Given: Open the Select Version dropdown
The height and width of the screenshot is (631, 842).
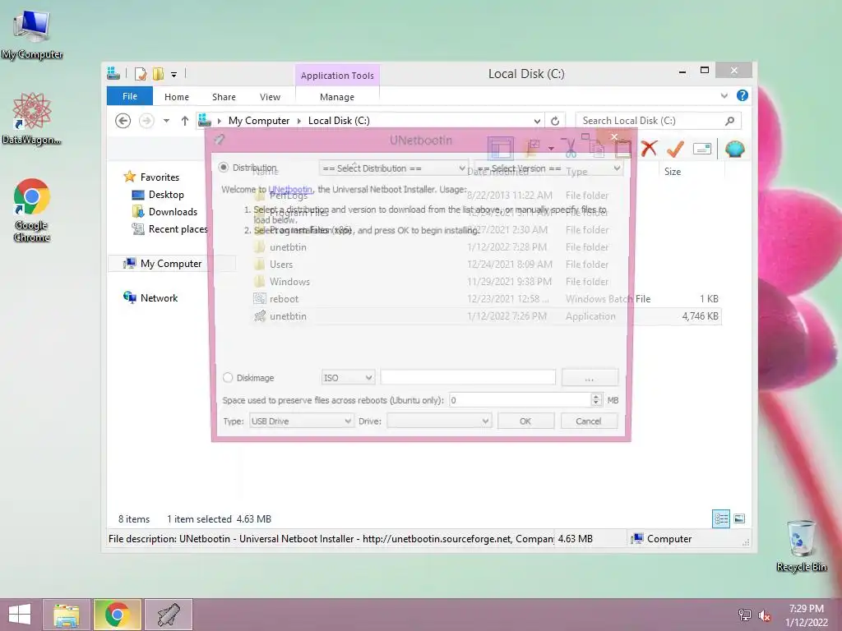Looking at the screenshot, I should (x=548, y=168).
